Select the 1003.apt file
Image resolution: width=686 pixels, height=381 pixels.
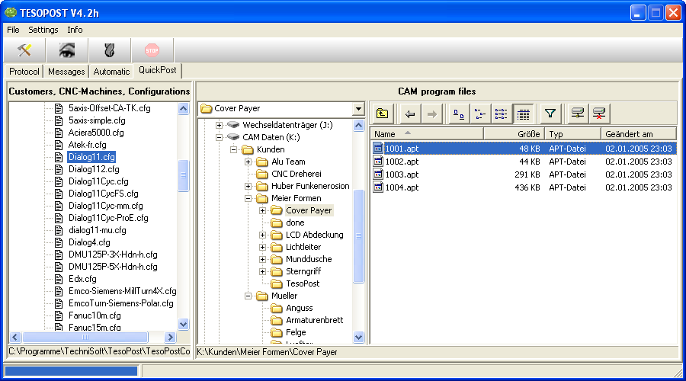pos(402,174)
